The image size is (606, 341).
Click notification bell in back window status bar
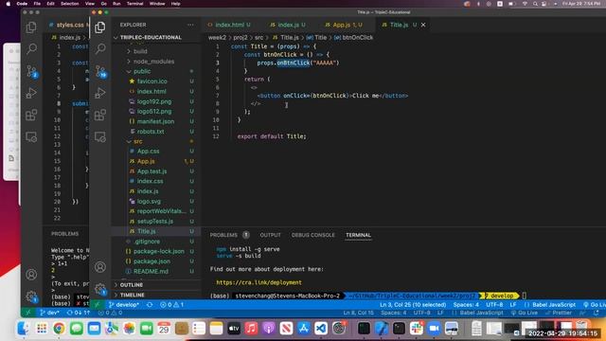596,313
